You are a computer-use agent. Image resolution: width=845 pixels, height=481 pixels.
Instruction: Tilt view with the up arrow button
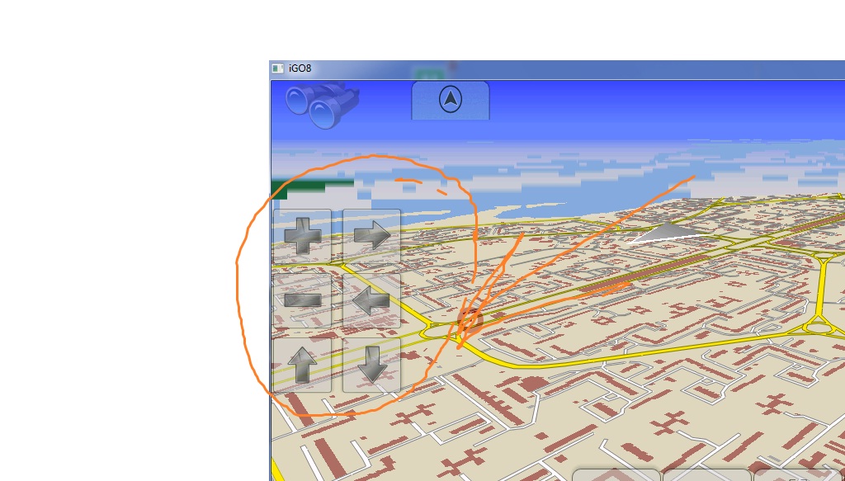[x=302, y=365]
